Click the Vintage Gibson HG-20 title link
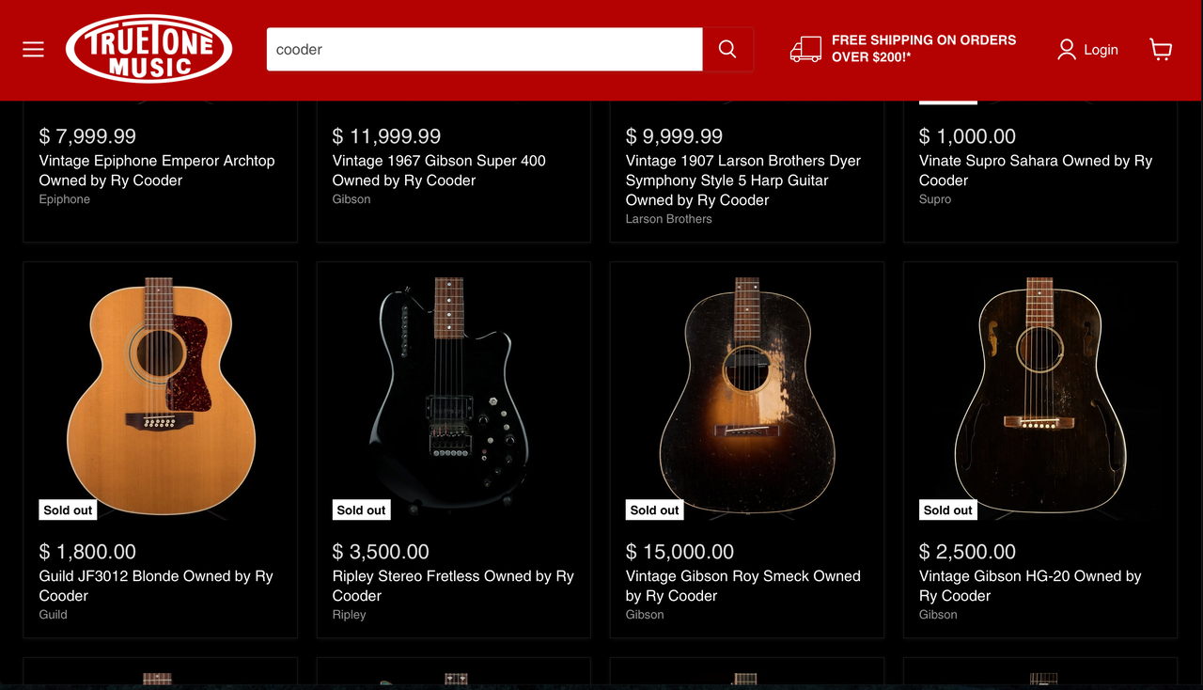The image size is (1203, 690). point(1029,586)
